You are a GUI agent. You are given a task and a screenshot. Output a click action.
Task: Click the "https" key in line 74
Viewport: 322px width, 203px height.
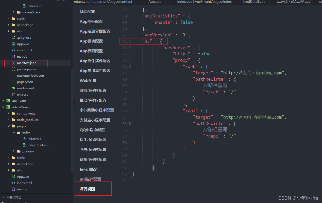tap(181, 54)
